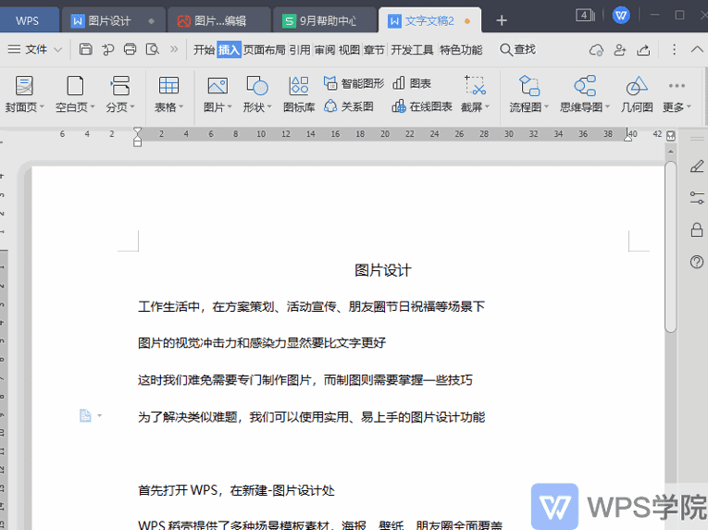Click the share export icon
The height and width of the screenshot is (530, 708).
[x=643, y=50]
